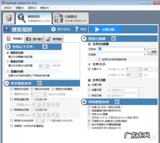This screenshot has height=143, width=160.
Task: Select the 忽略内容 radio button
Action: (8, 71)
